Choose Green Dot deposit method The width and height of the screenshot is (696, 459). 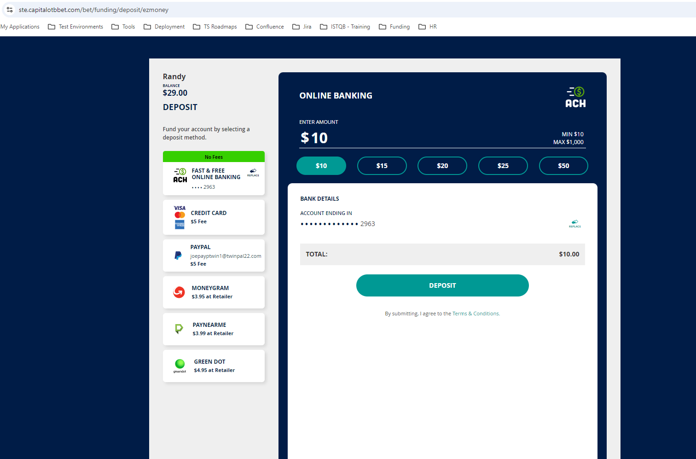tap(214, 366)
